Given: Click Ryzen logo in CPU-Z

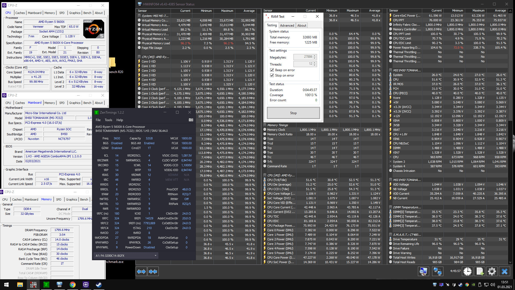Looking at the screenshot, I should pos(94,29).
